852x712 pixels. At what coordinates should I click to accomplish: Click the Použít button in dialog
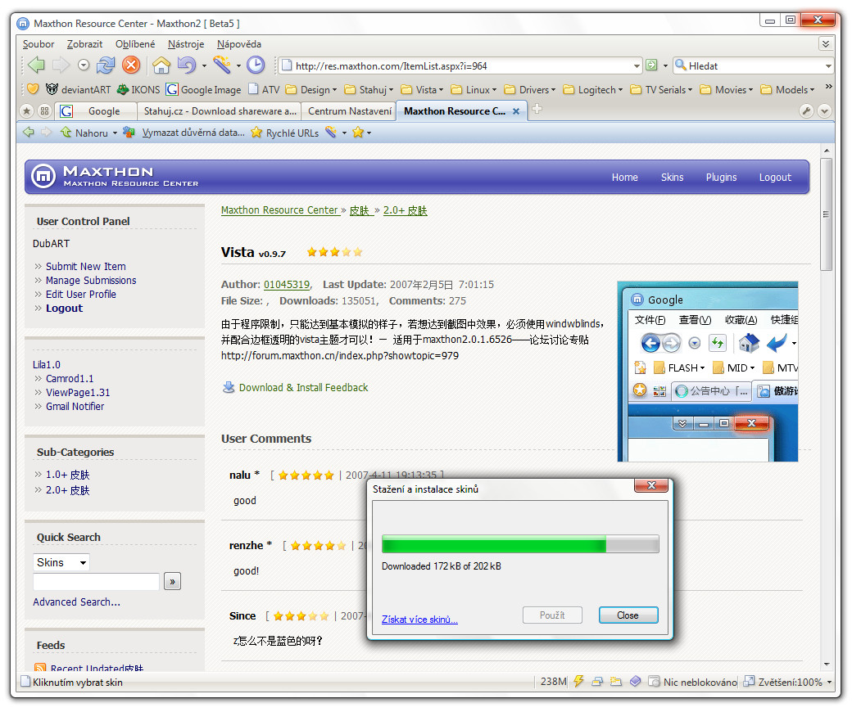[552, 615]
